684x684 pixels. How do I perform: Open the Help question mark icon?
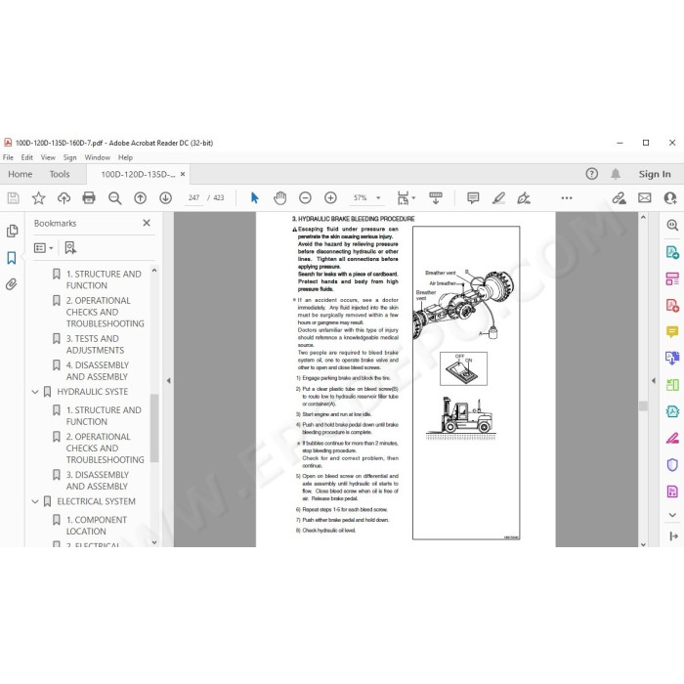591,174
